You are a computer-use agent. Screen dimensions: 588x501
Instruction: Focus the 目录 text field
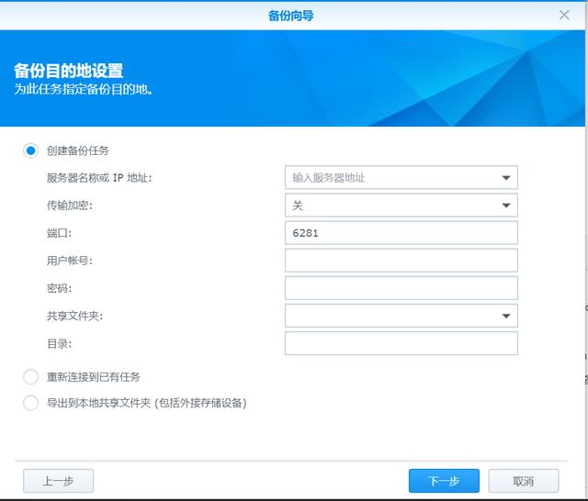[x=401, y=344]
